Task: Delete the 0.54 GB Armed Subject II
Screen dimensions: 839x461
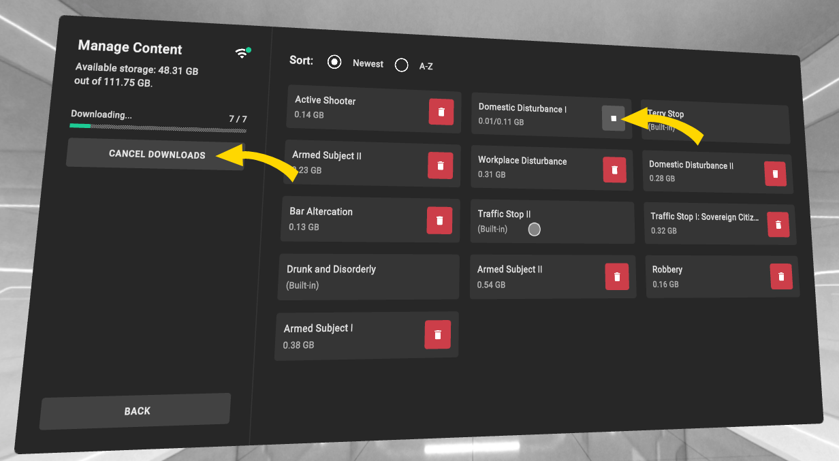Action: (616, 276)
